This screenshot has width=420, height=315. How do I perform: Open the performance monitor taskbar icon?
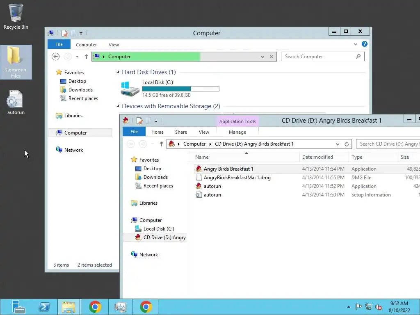[x=120, y=307]
